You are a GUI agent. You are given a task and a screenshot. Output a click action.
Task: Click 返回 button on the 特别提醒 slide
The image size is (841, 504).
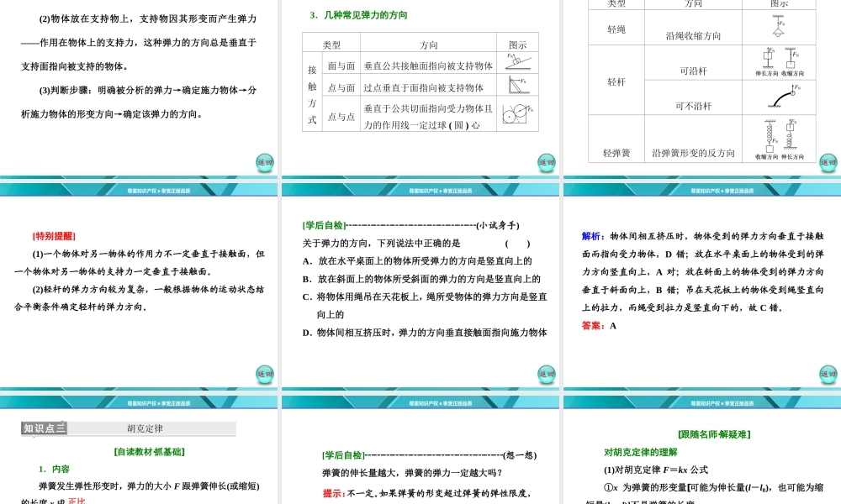point(265,375)
